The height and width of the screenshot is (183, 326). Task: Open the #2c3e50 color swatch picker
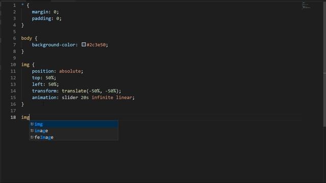pyautogui.click(x=84, y=44)
